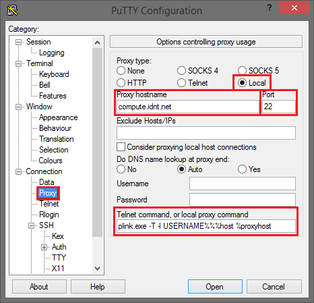This screenshot has width=314, height=303.
Task: Enable Consider proxying local host connections
Action: [187, 147]
